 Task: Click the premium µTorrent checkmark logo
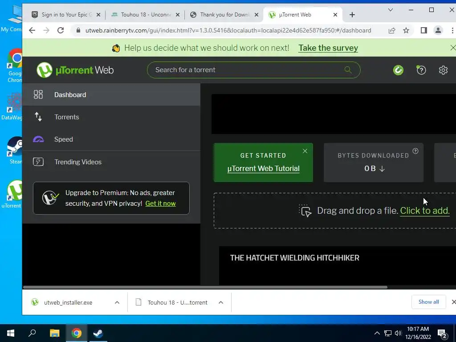point(51,198)
